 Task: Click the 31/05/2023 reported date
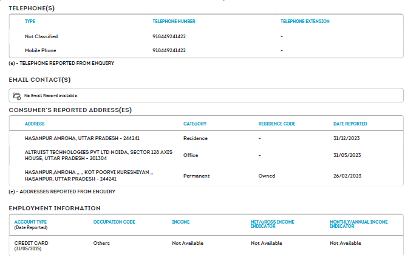(x=347, y=155)
